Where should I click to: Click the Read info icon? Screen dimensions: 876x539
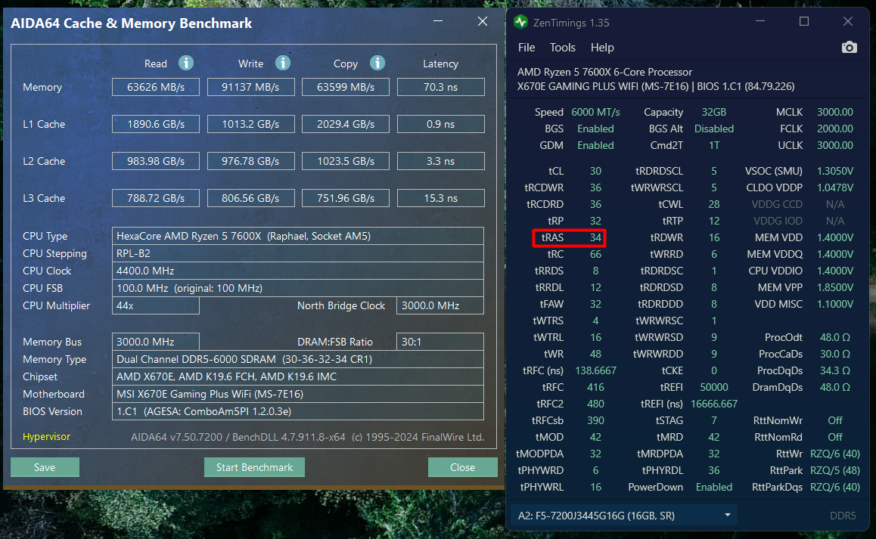tap(186, 64)
